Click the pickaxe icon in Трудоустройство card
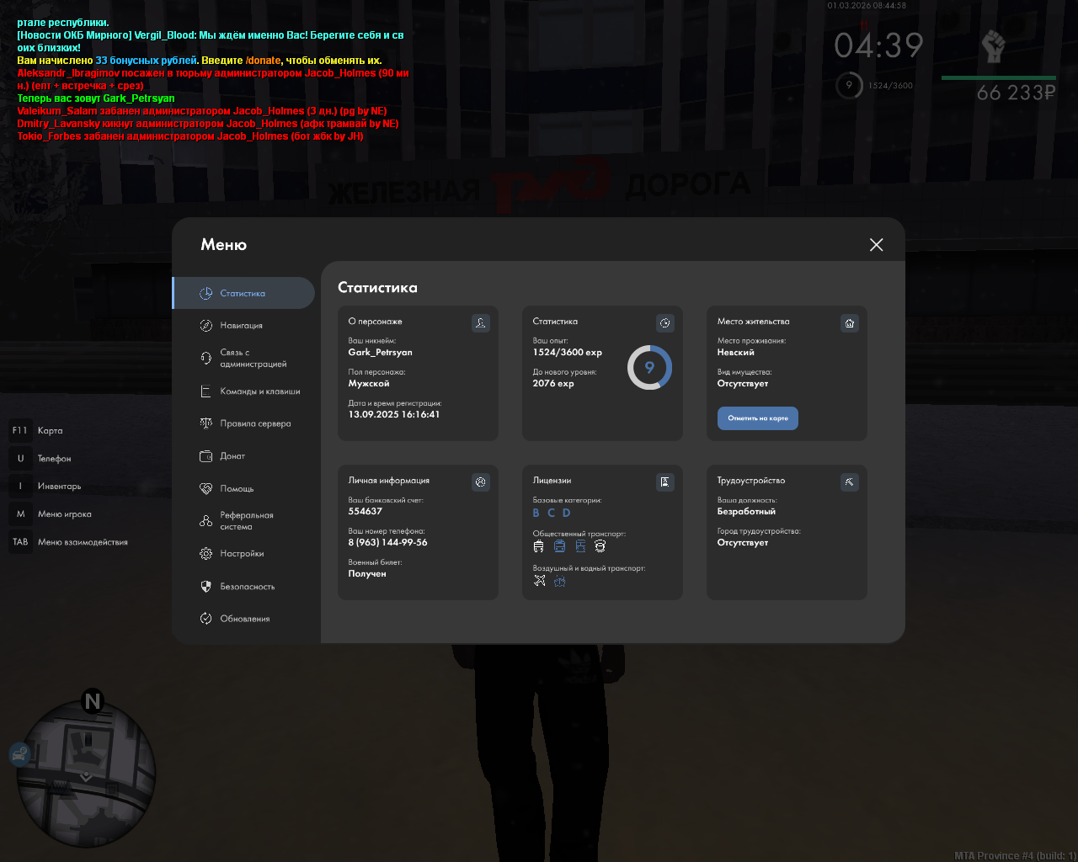The width and height of the screenshot is (1078, 862). [x=850, y=482]
